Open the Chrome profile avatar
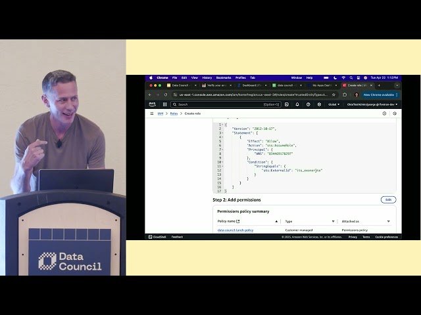 (x=357, y=94)
